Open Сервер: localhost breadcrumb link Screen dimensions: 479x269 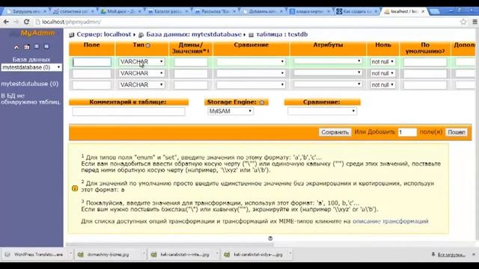pos(104,34)
